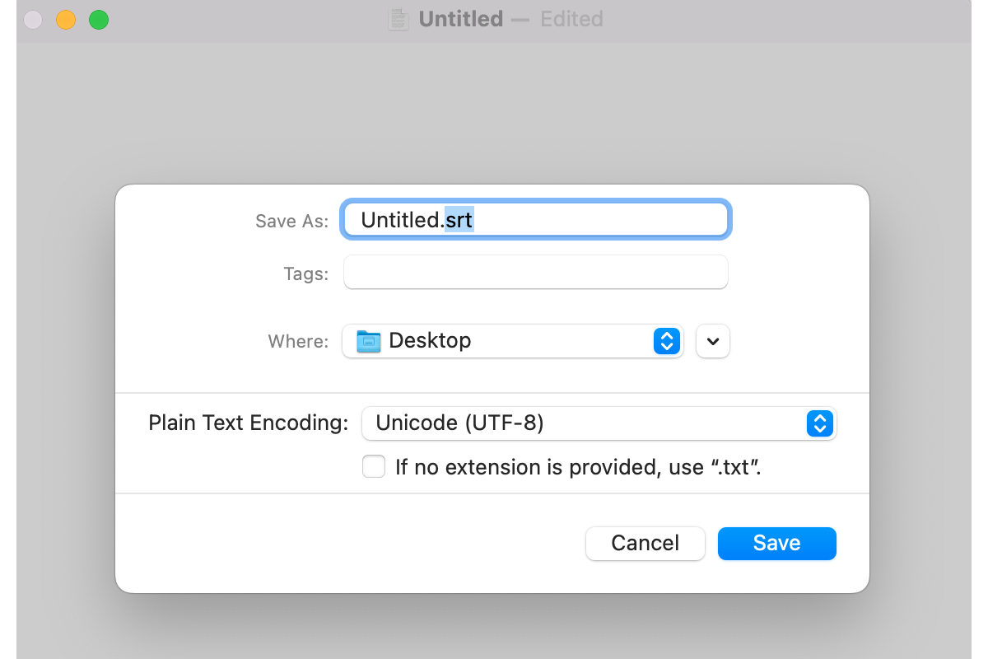Click the green zoom window button

(99, 20)
